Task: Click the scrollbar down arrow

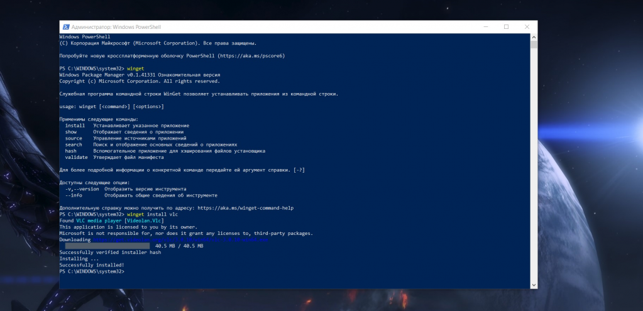Action: tap(534, 285)
